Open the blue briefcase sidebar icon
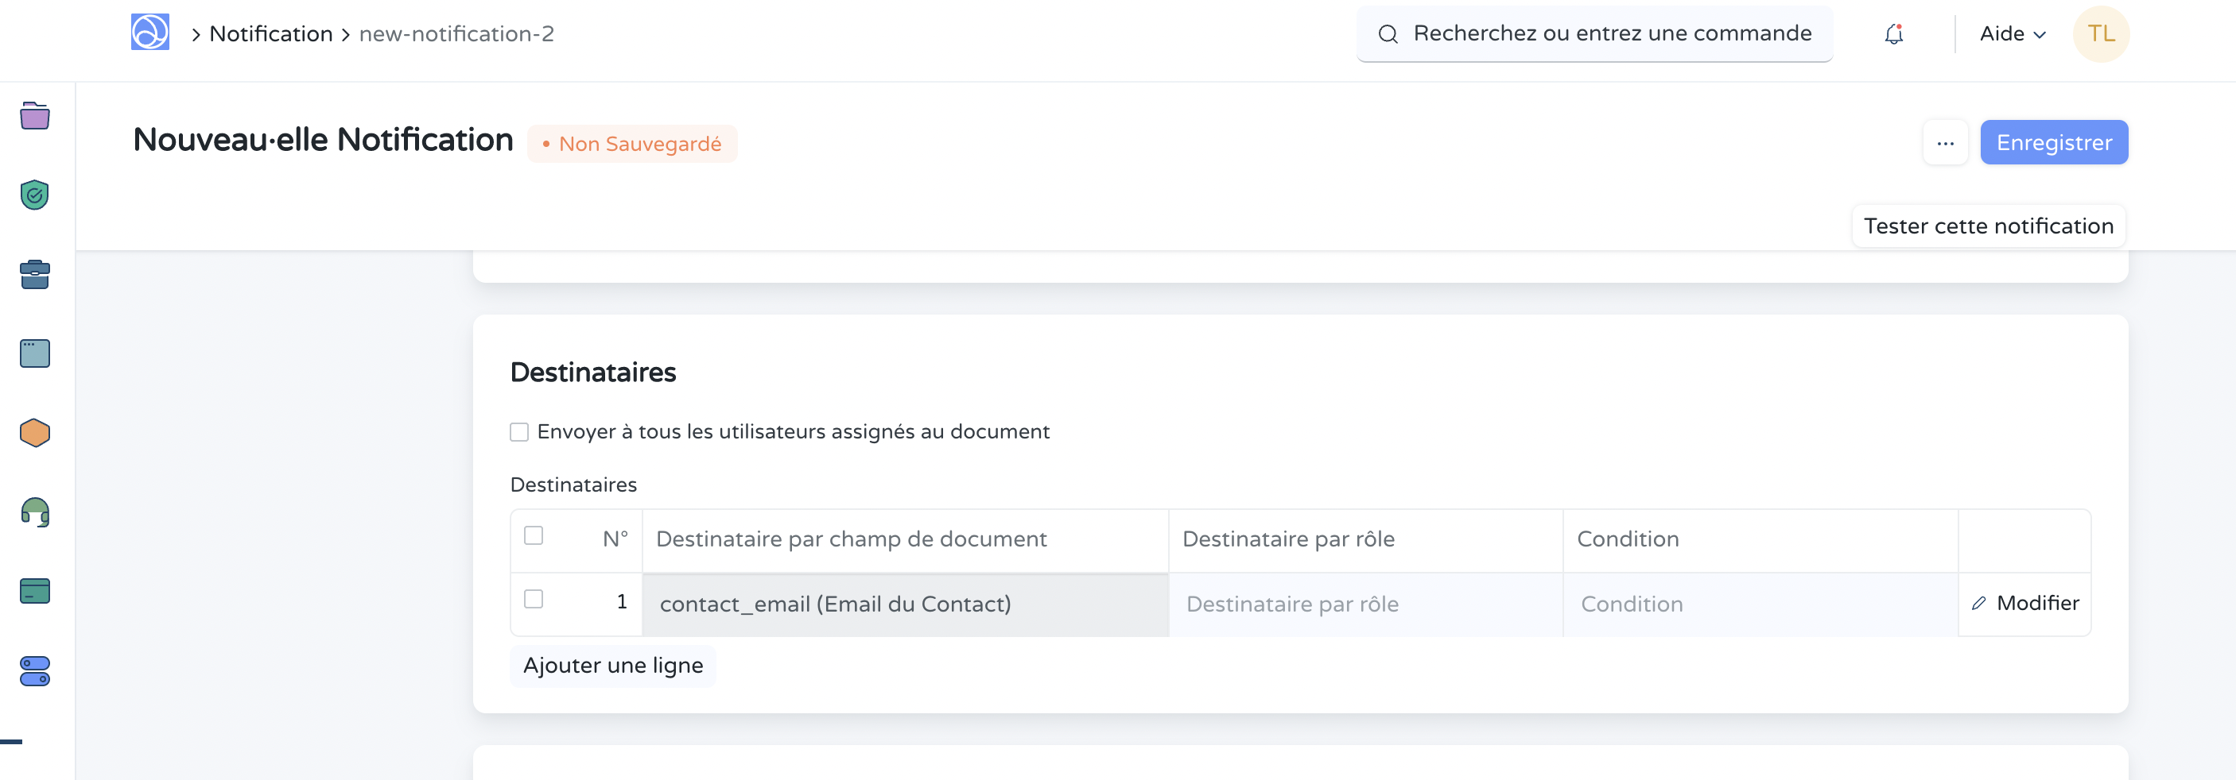Image resolution: width=2236 pixels, height=780 pixels. tap(35, 275)
